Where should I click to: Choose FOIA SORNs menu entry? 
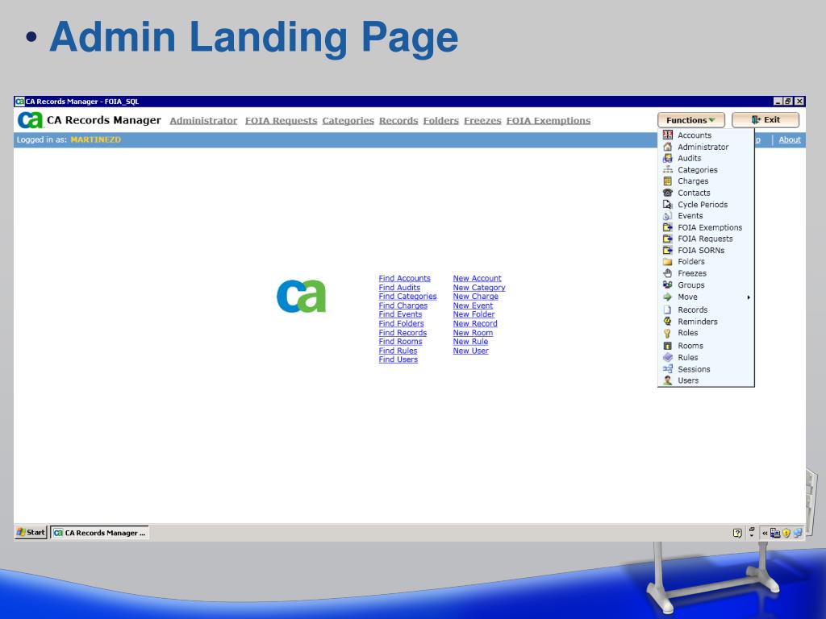701,250
